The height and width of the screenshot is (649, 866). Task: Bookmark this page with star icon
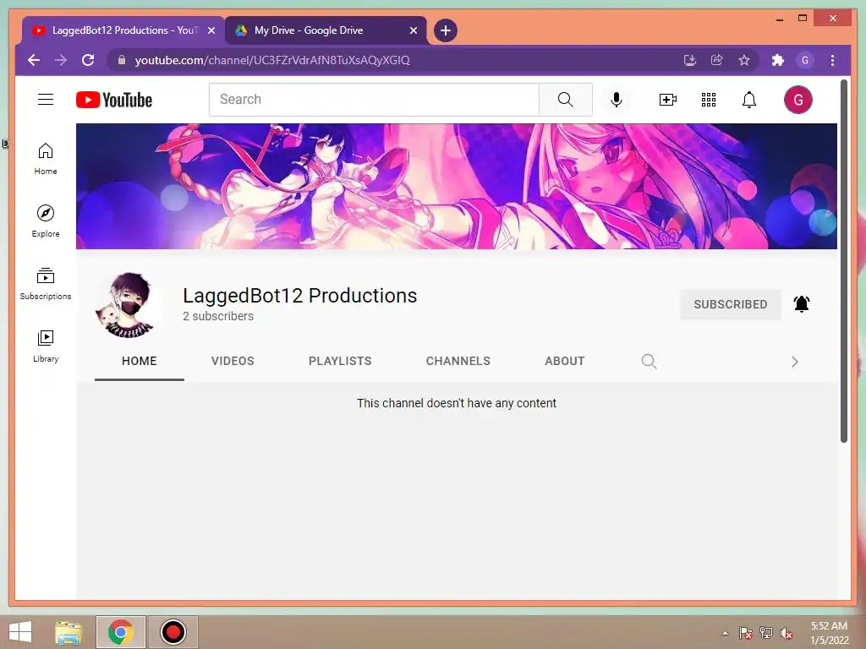(x=744, y=60)
